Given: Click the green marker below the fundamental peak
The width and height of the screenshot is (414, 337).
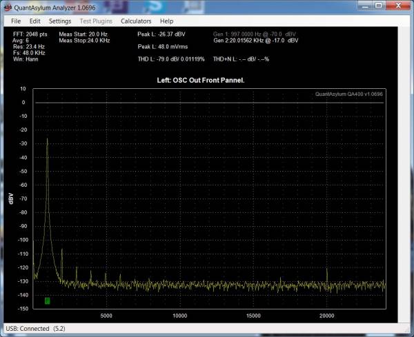Looking at the screenshot, I should tap(47, 300).
